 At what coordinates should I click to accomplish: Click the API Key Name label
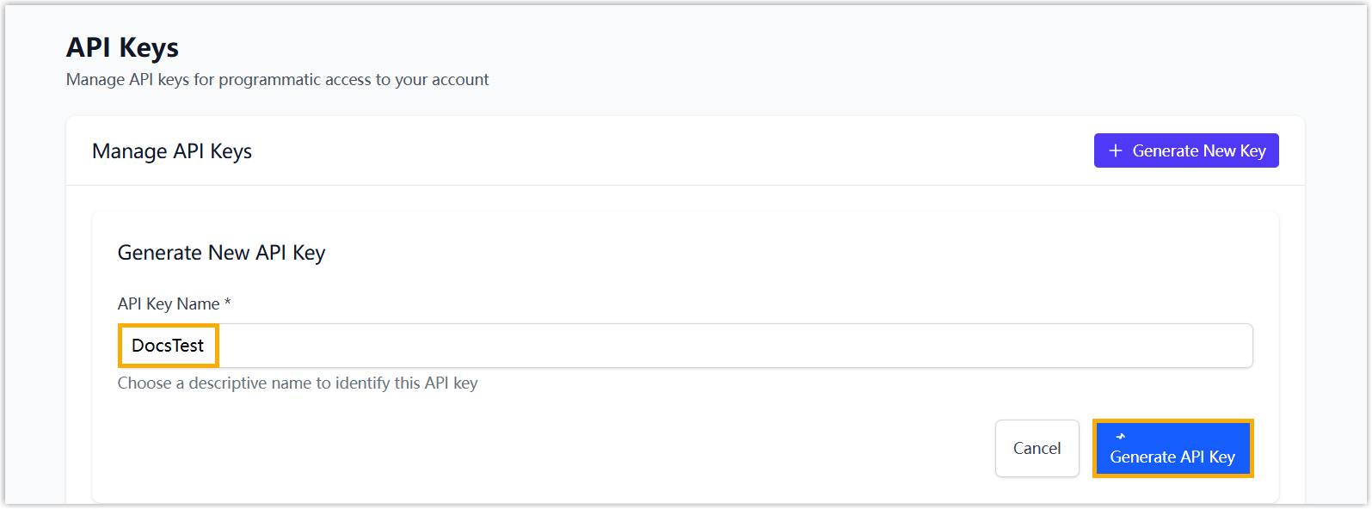[169, 304]
